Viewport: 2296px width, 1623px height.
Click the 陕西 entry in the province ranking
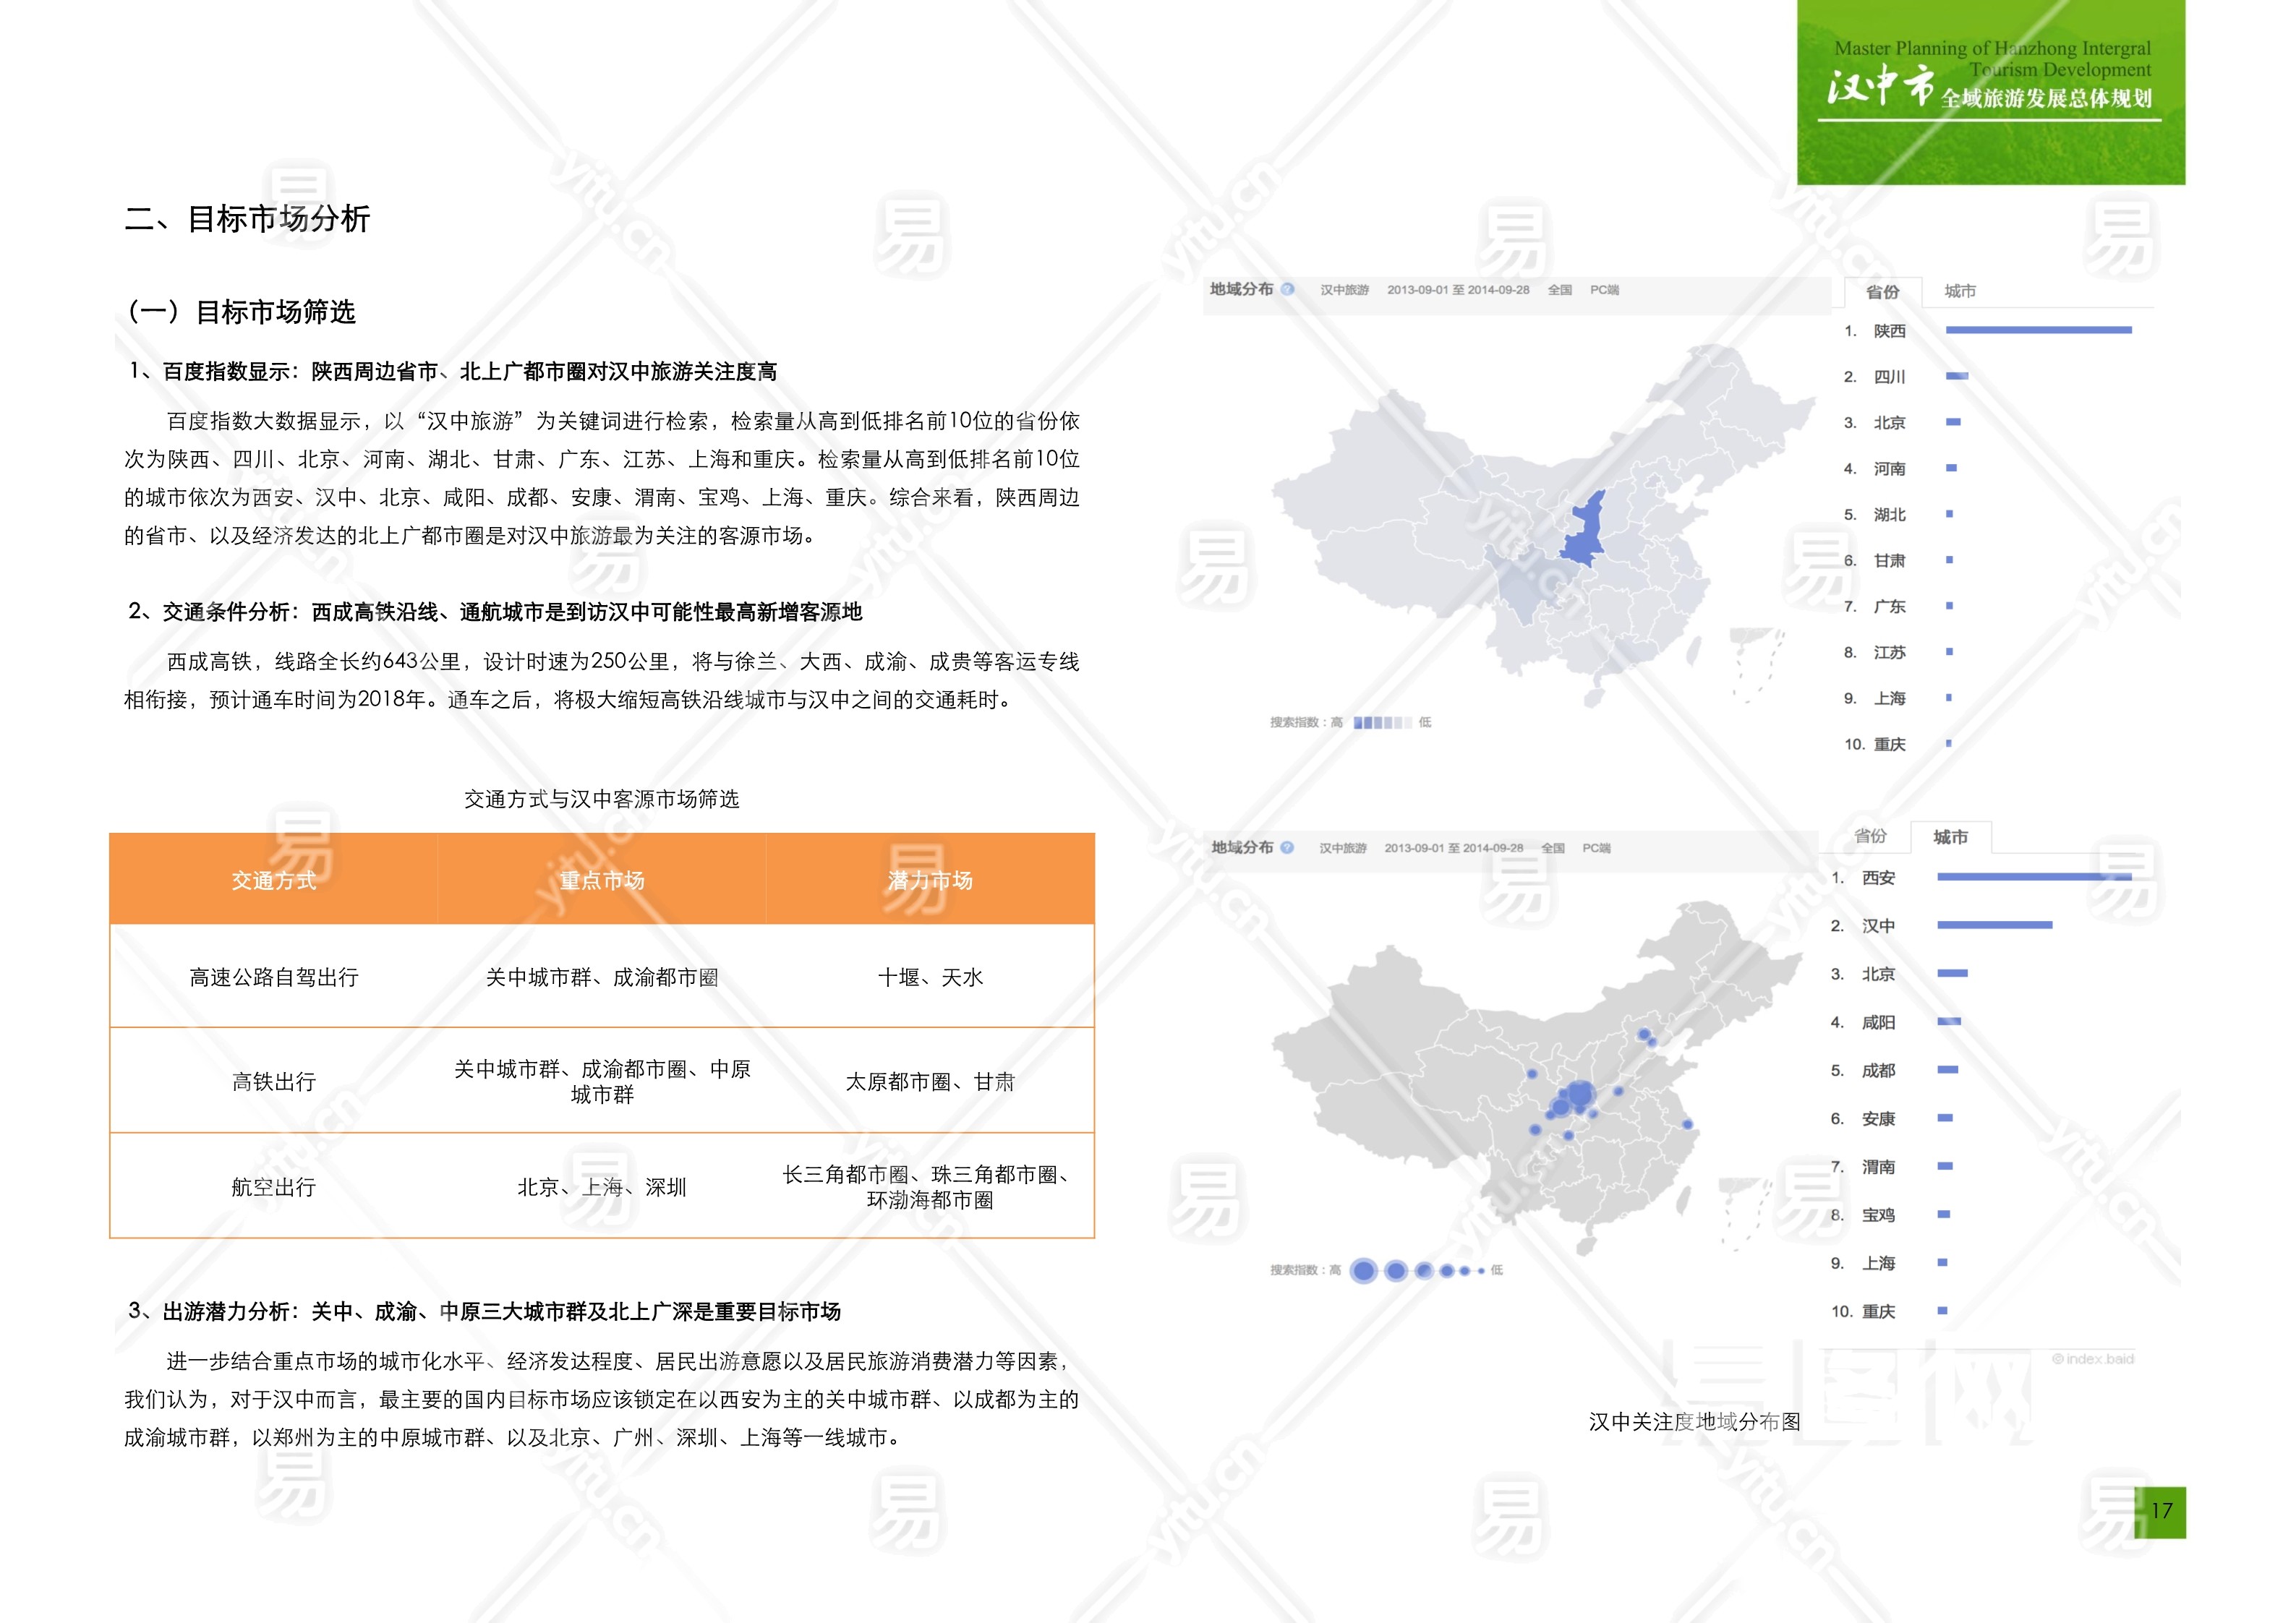coord(1889,331)
